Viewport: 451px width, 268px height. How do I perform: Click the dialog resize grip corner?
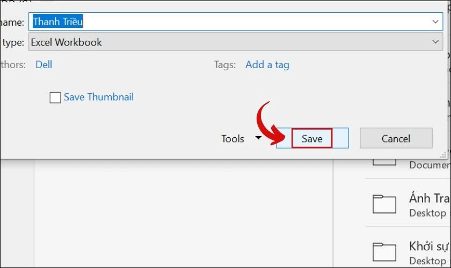click(x=443, y=155)
